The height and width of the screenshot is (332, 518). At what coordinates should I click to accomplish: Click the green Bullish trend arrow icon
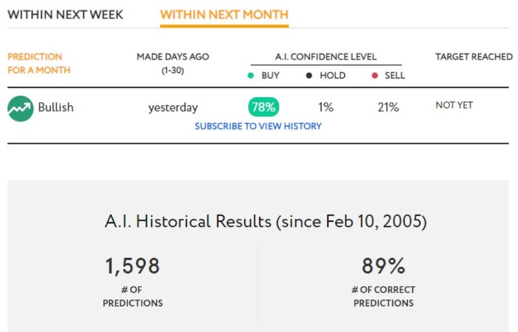point(21,108)
